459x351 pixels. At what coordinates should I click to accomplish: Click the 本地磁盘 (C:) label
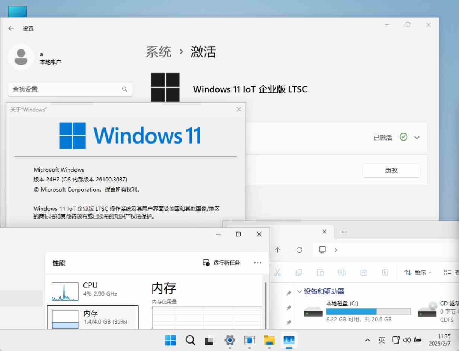click(342, 303)
